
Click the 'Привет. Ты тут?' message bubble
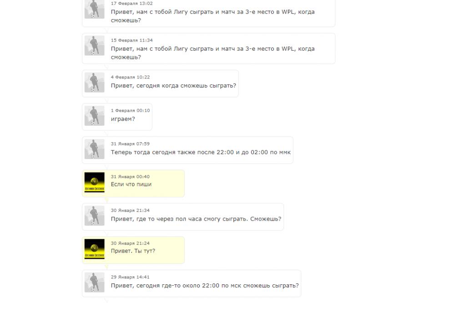pyautogui.click(x=133, y=250)
